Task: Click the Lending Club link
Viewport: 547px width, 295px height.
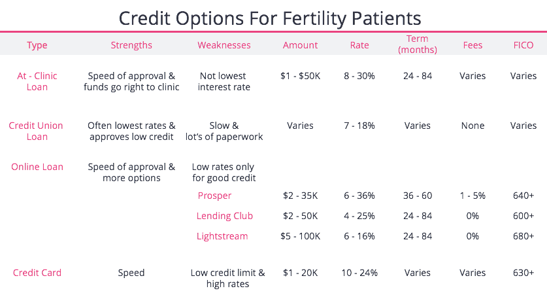Action: pos(224,216)
